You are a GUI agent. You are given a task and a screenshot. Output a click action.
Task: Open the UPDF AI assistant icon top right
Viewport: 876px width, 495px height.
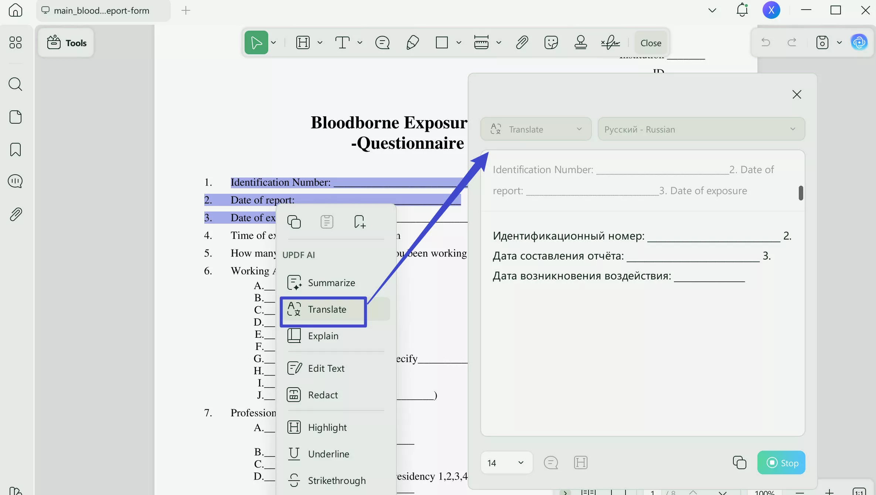tap(860, 42)
